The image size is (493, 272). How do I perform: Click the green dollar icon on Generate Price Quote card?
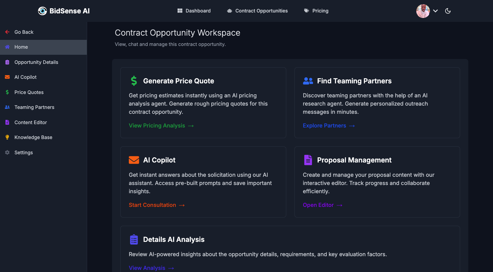coord(133,81)
